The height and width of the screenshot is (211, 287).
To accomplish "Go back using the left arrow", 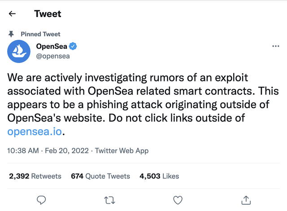I will click(12, 13).
